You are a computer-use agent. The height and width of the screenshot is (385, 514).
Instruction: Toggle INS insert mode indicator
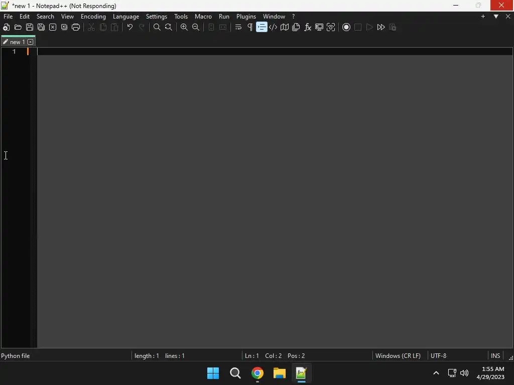pyautogui.click(x=495, y=356)
